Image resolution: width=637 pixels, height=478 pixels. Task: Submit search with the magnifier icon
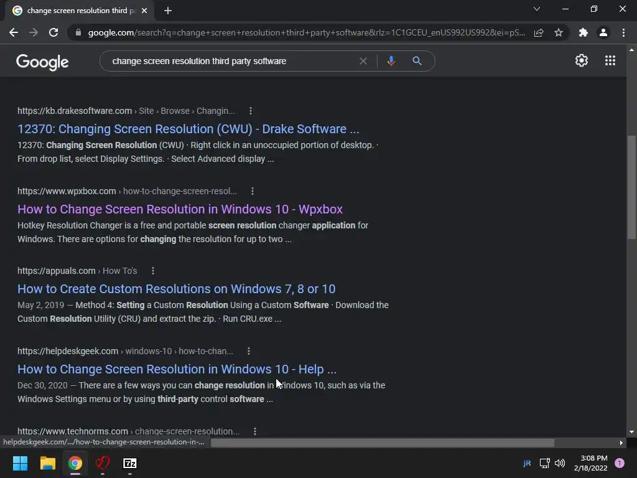pyautogui.click(x=417, y=61)
